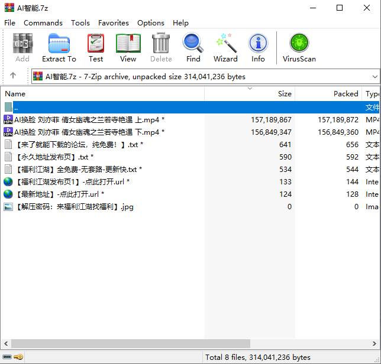This screenshot has height=364, width=381.
Task: Open the Favorites menu
Action: pos(113,22)
